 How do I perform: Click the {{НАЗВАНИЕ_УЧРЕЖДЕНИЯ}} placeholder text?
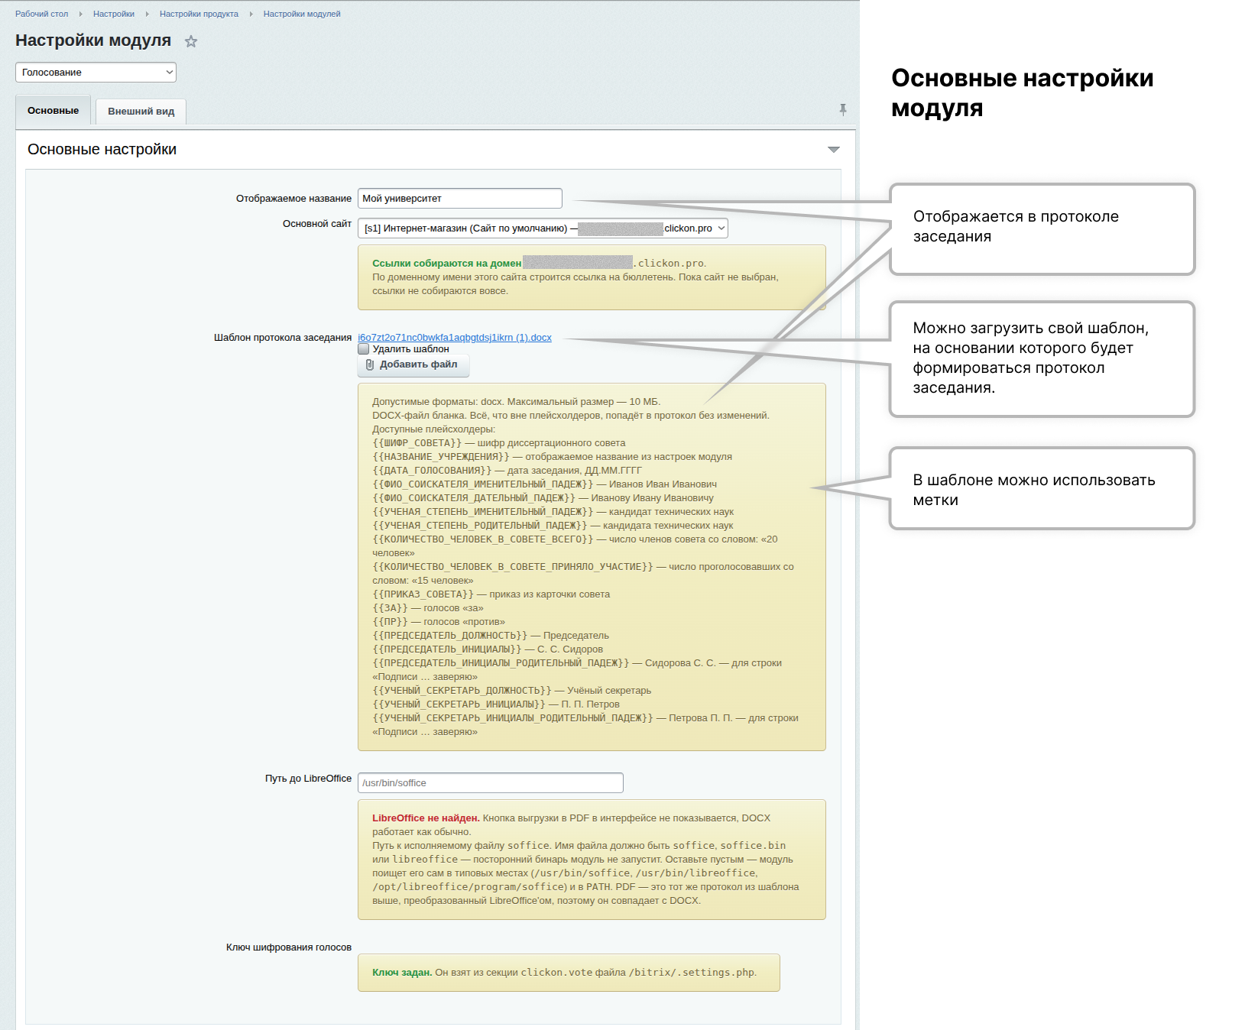441,457
